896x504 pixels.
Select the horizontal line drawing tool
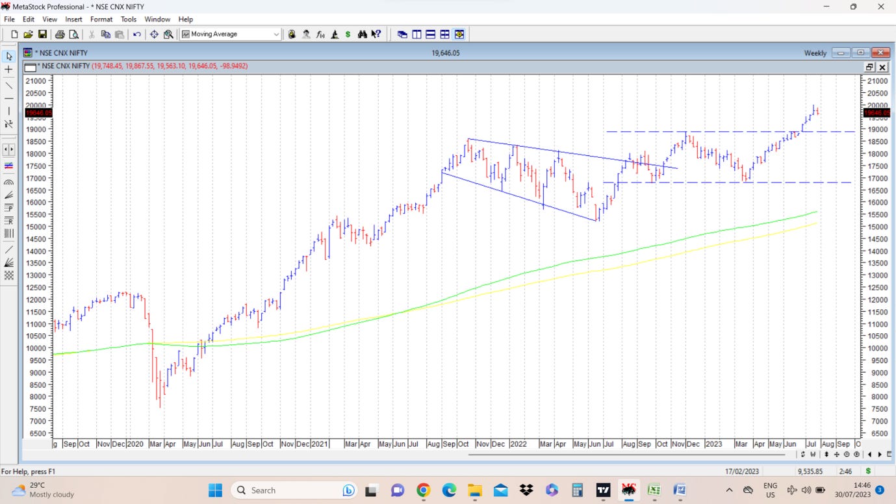(9, 98)
